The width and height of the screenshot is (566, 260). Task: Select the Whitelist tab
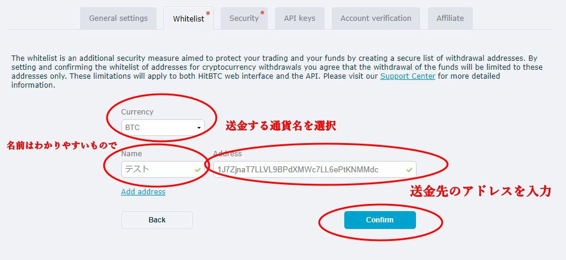(188, 18)
